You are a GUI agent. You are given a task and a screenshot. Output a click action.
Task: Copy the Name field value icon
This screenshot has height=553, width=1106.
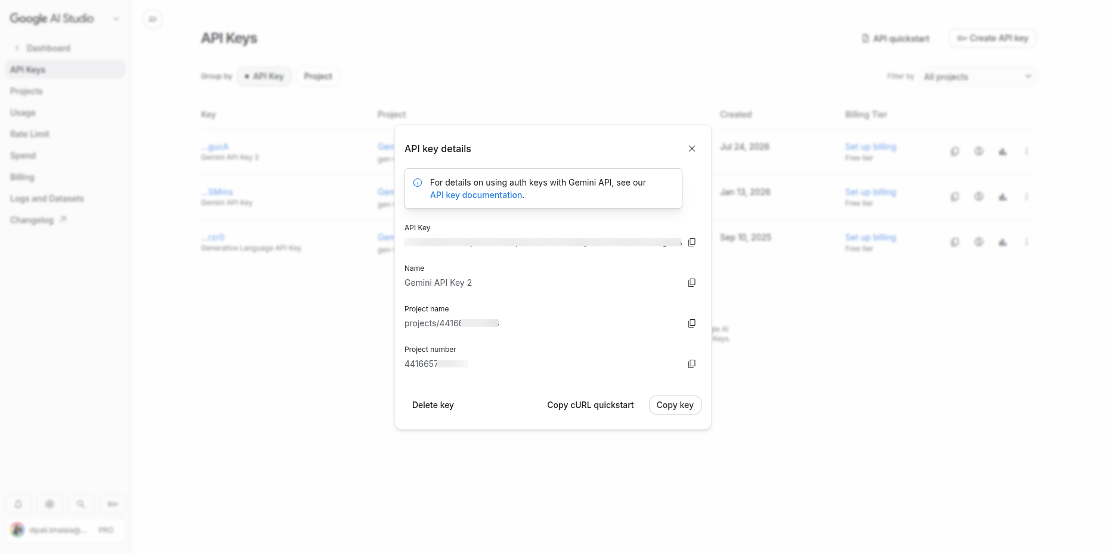pyautogui.click(x=692, y=283)
